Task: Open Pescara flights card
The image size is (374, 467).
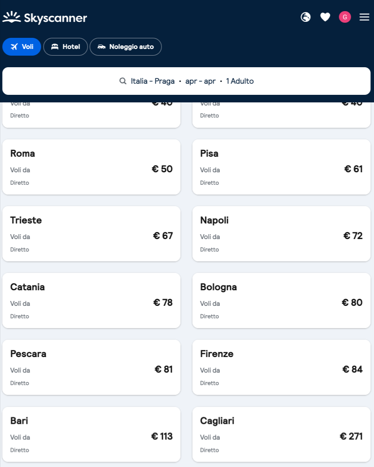Action: click(x=91, y=367)
